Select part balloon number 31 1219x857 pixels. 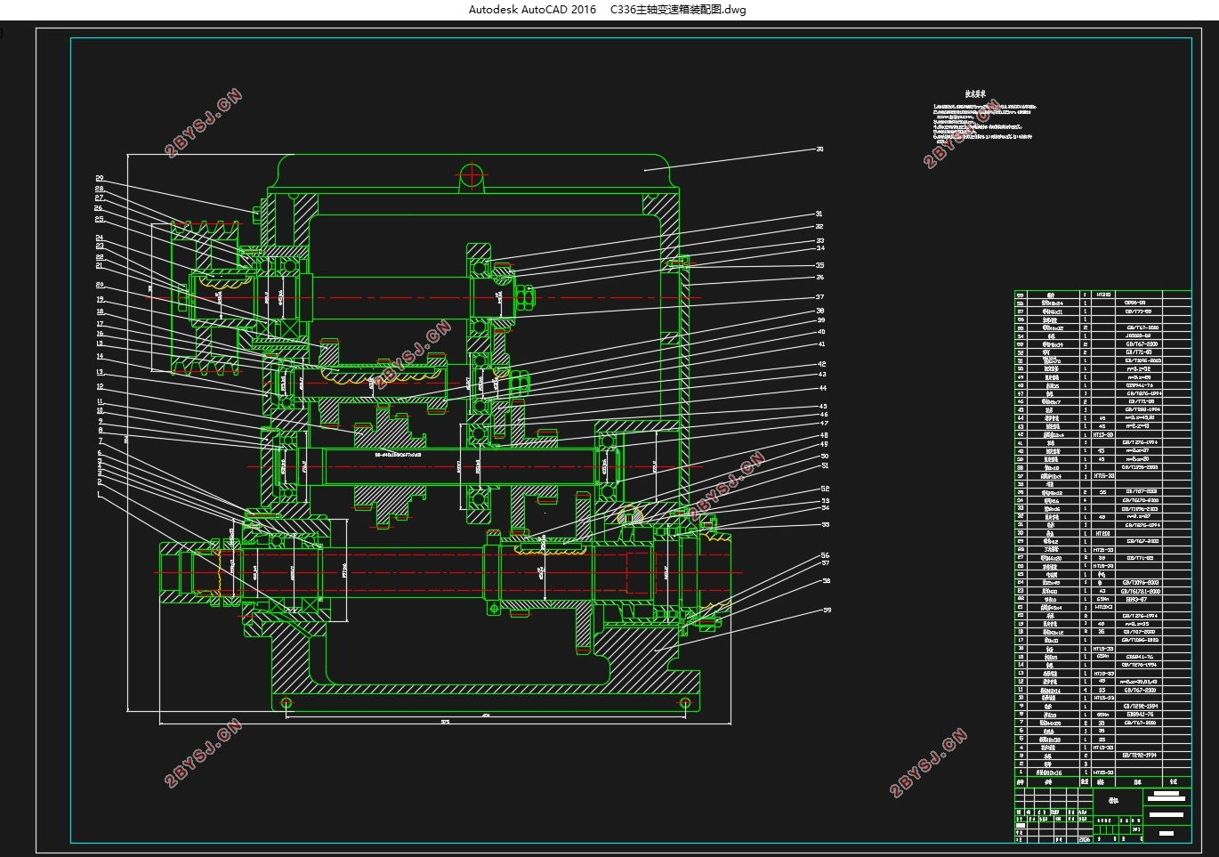coord(819,214)
